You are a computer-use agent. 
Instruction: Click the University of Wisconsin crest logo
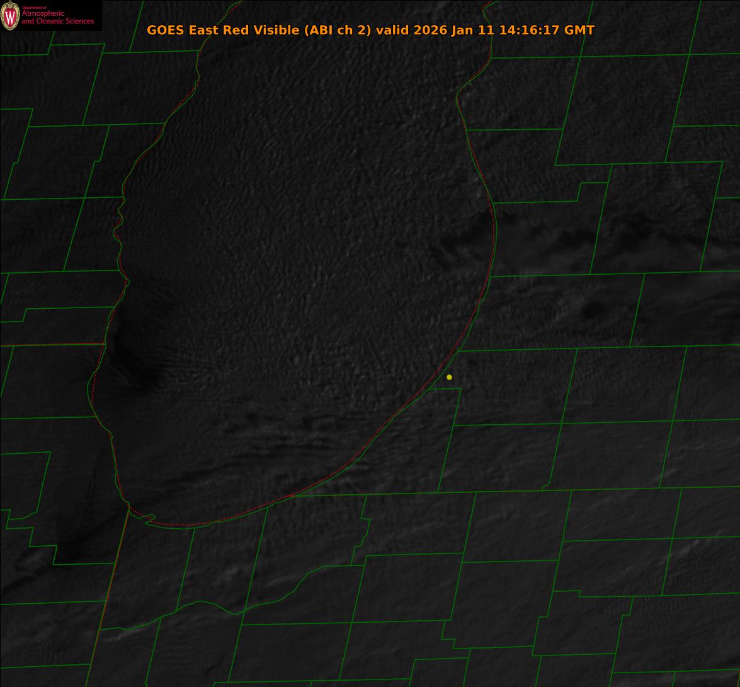[x=10, y=16]
